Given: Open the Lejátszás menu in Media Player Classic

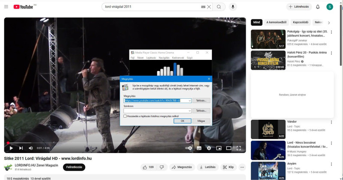Looking at the screenshot, I should pyautogui.click(x=151, y=58).
